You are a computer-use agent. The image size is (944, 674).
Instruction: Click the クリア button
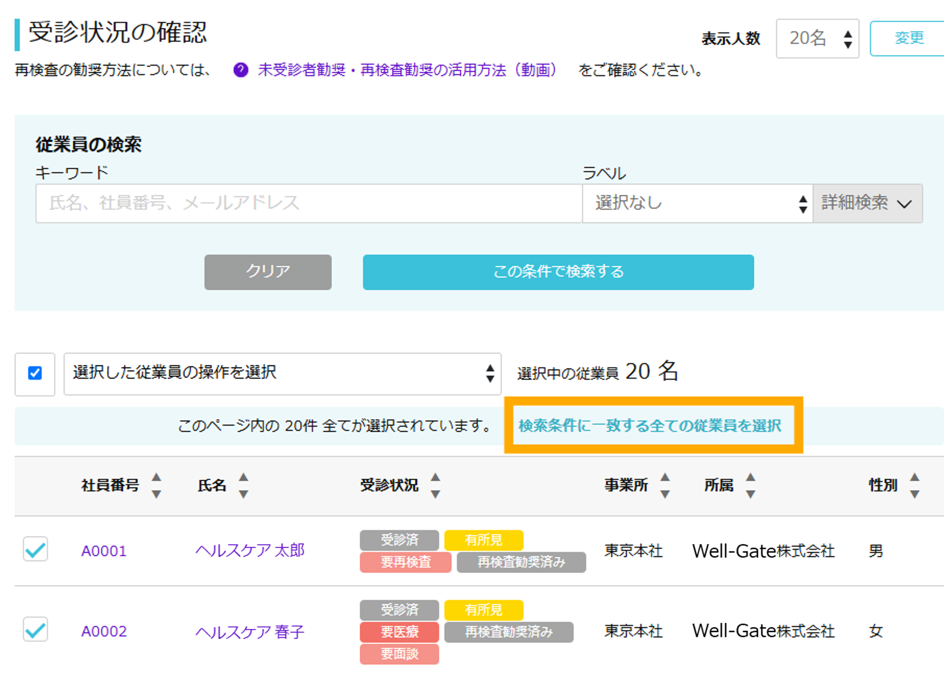click(268, 272)
